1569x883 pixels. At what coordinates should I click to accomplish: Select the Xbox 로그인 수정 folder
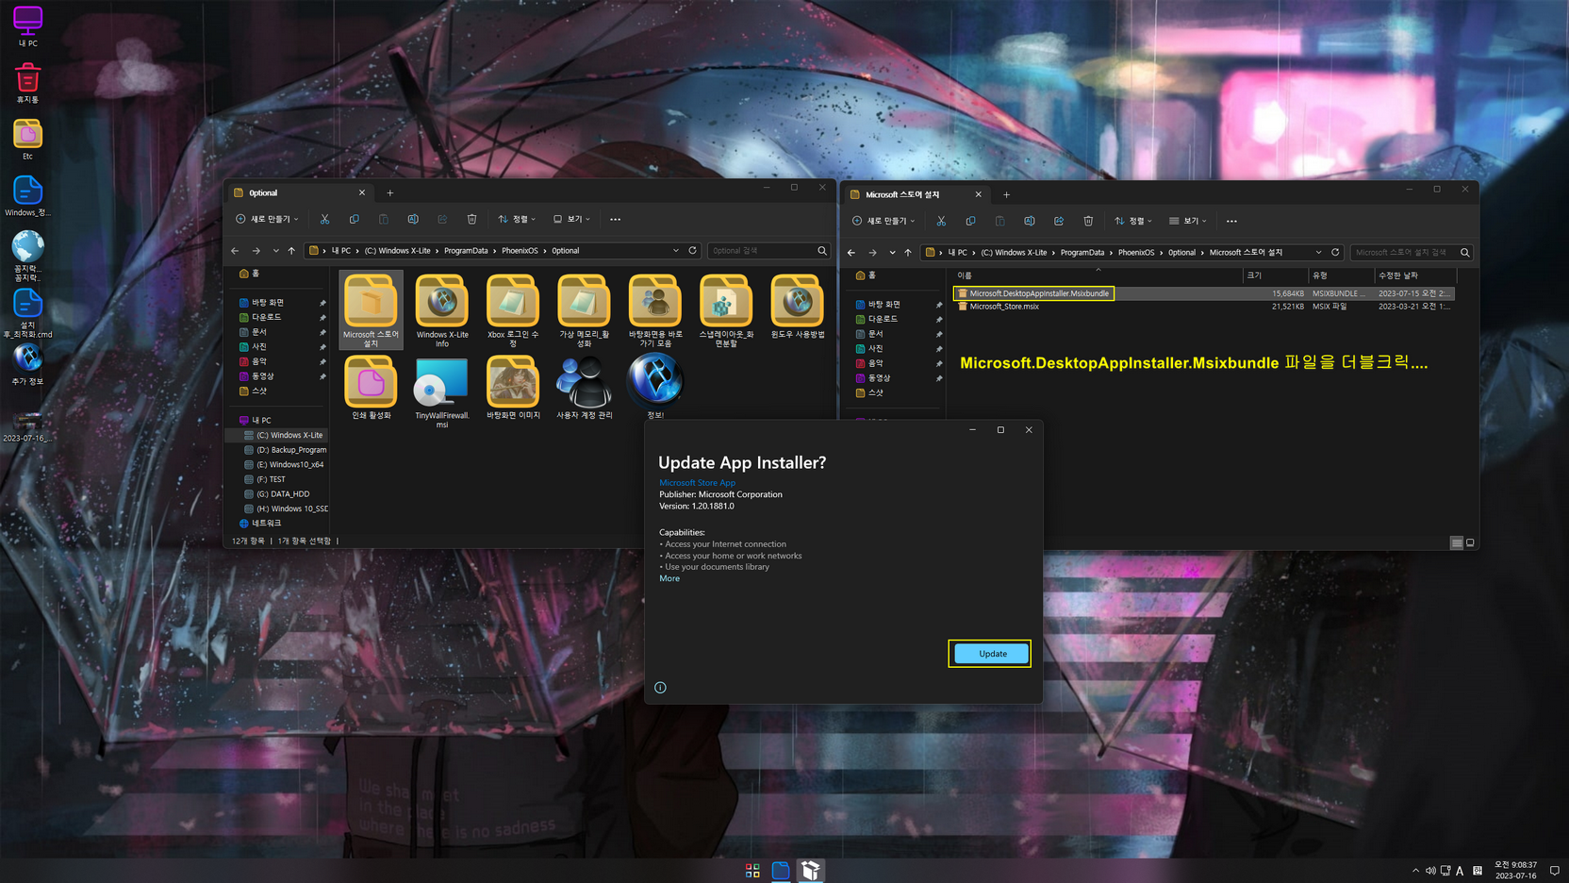[x=513, y=310]
